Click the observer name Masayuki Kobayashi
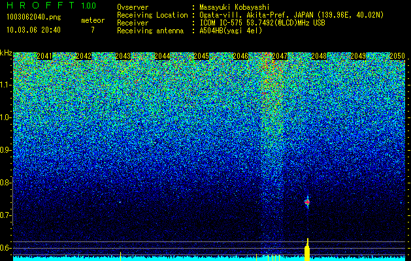 coord(235,7)
